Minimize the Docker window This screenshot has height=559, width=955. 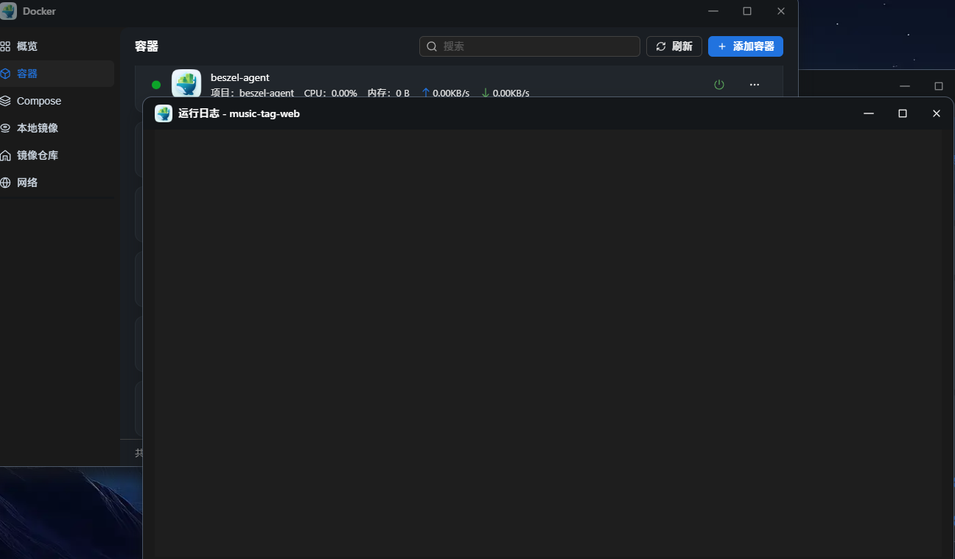pyautogui.click(x=713, y=11)
